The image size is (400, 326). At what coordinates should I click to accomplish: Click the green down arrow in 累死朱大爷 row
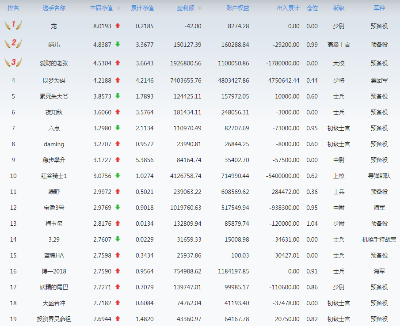tap(118, 96)
